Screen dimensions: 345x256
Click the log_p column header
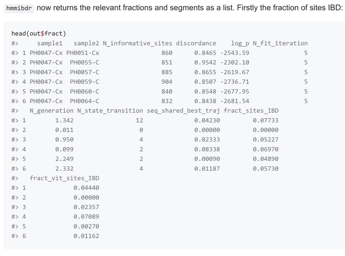coord(240,44)
